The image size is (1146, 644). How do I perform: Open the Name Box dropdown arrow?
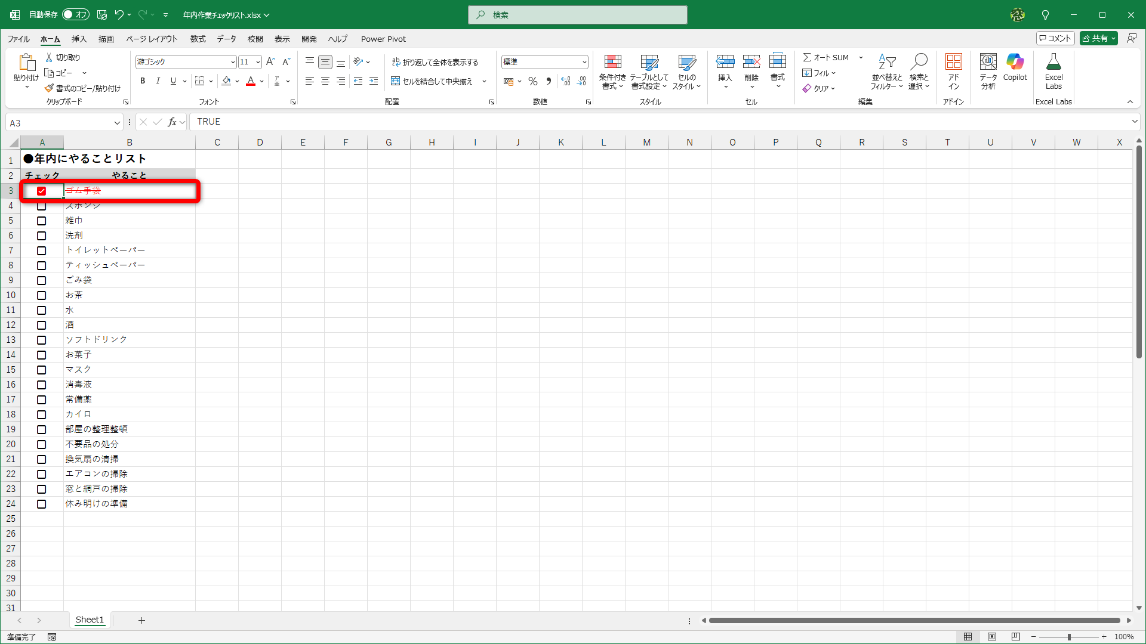[x=117, y=123]
